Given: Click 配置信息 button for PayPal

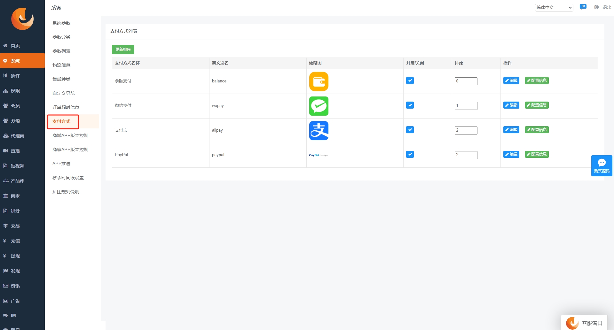Looking at the screenshot, I should (537, 154).
